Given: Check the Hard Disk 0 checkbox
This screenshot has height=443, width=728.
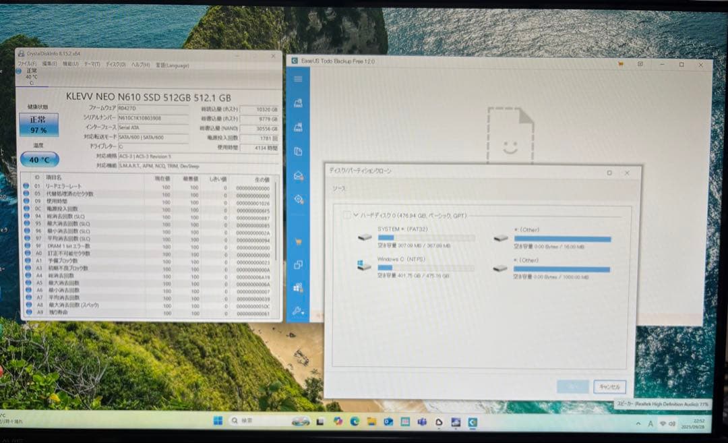Looking at the screenshot, I should click(346, 214).
